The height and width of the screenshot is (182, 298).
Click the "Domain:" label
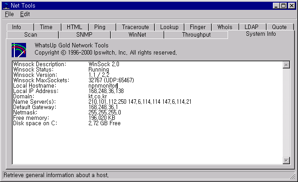tap(24, 97)
